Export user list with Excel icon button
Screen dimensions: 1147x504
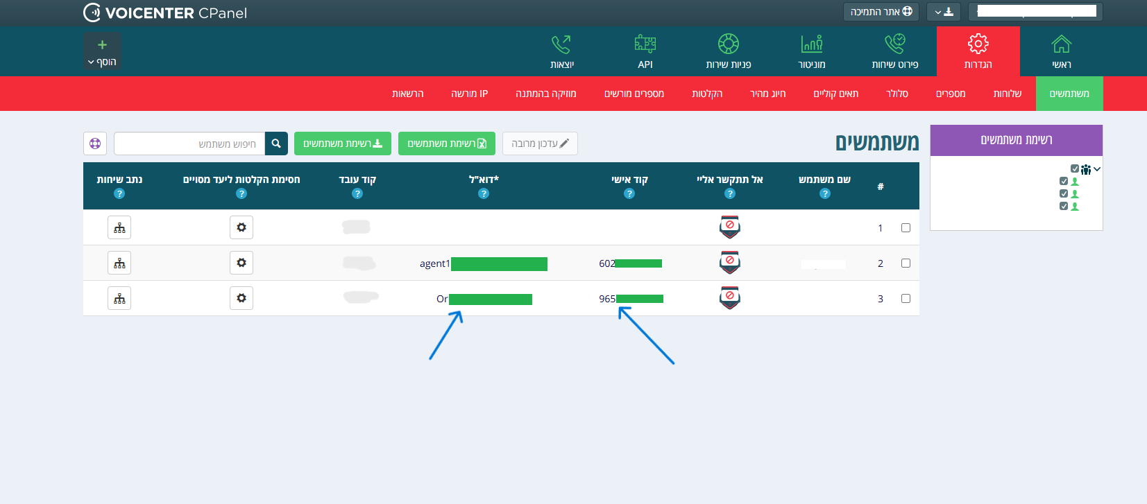(447, 144)
